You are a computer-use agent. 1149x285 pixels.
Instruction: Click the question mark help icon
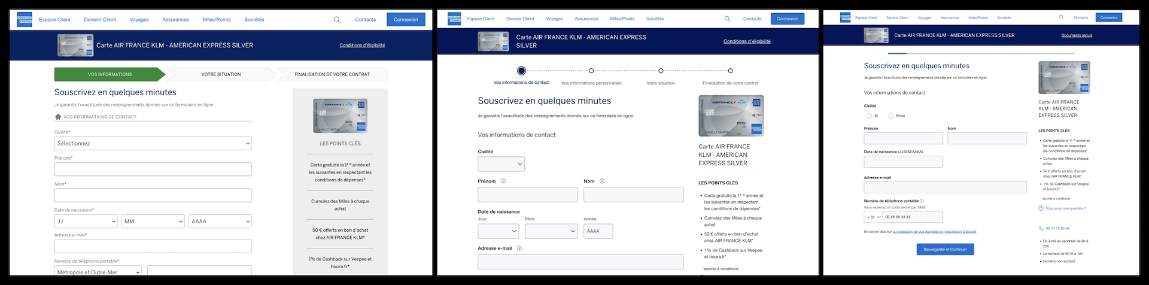coord(1041,208)
